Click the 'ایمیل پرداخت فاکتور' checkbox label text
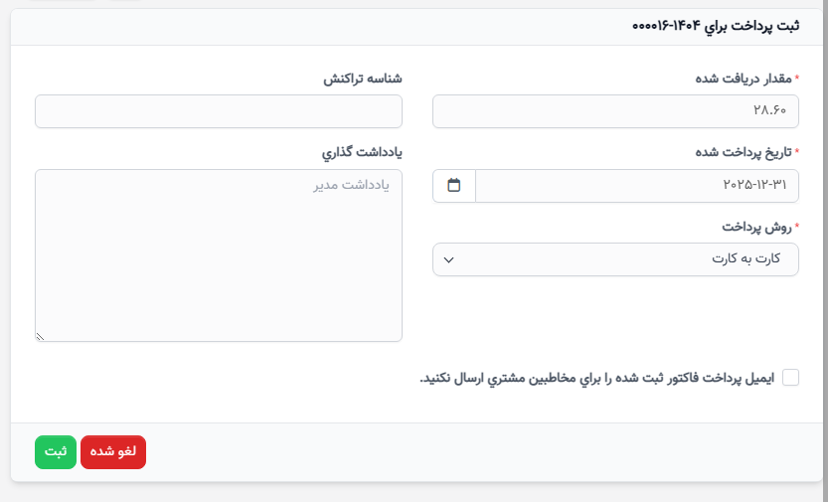Viewport: 828px width, 502px height. tap(596, 378)
